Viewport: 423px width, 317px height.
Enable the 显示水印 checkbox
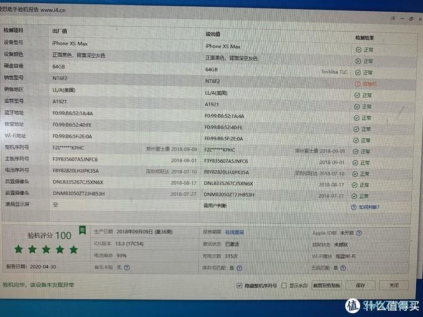284,285
